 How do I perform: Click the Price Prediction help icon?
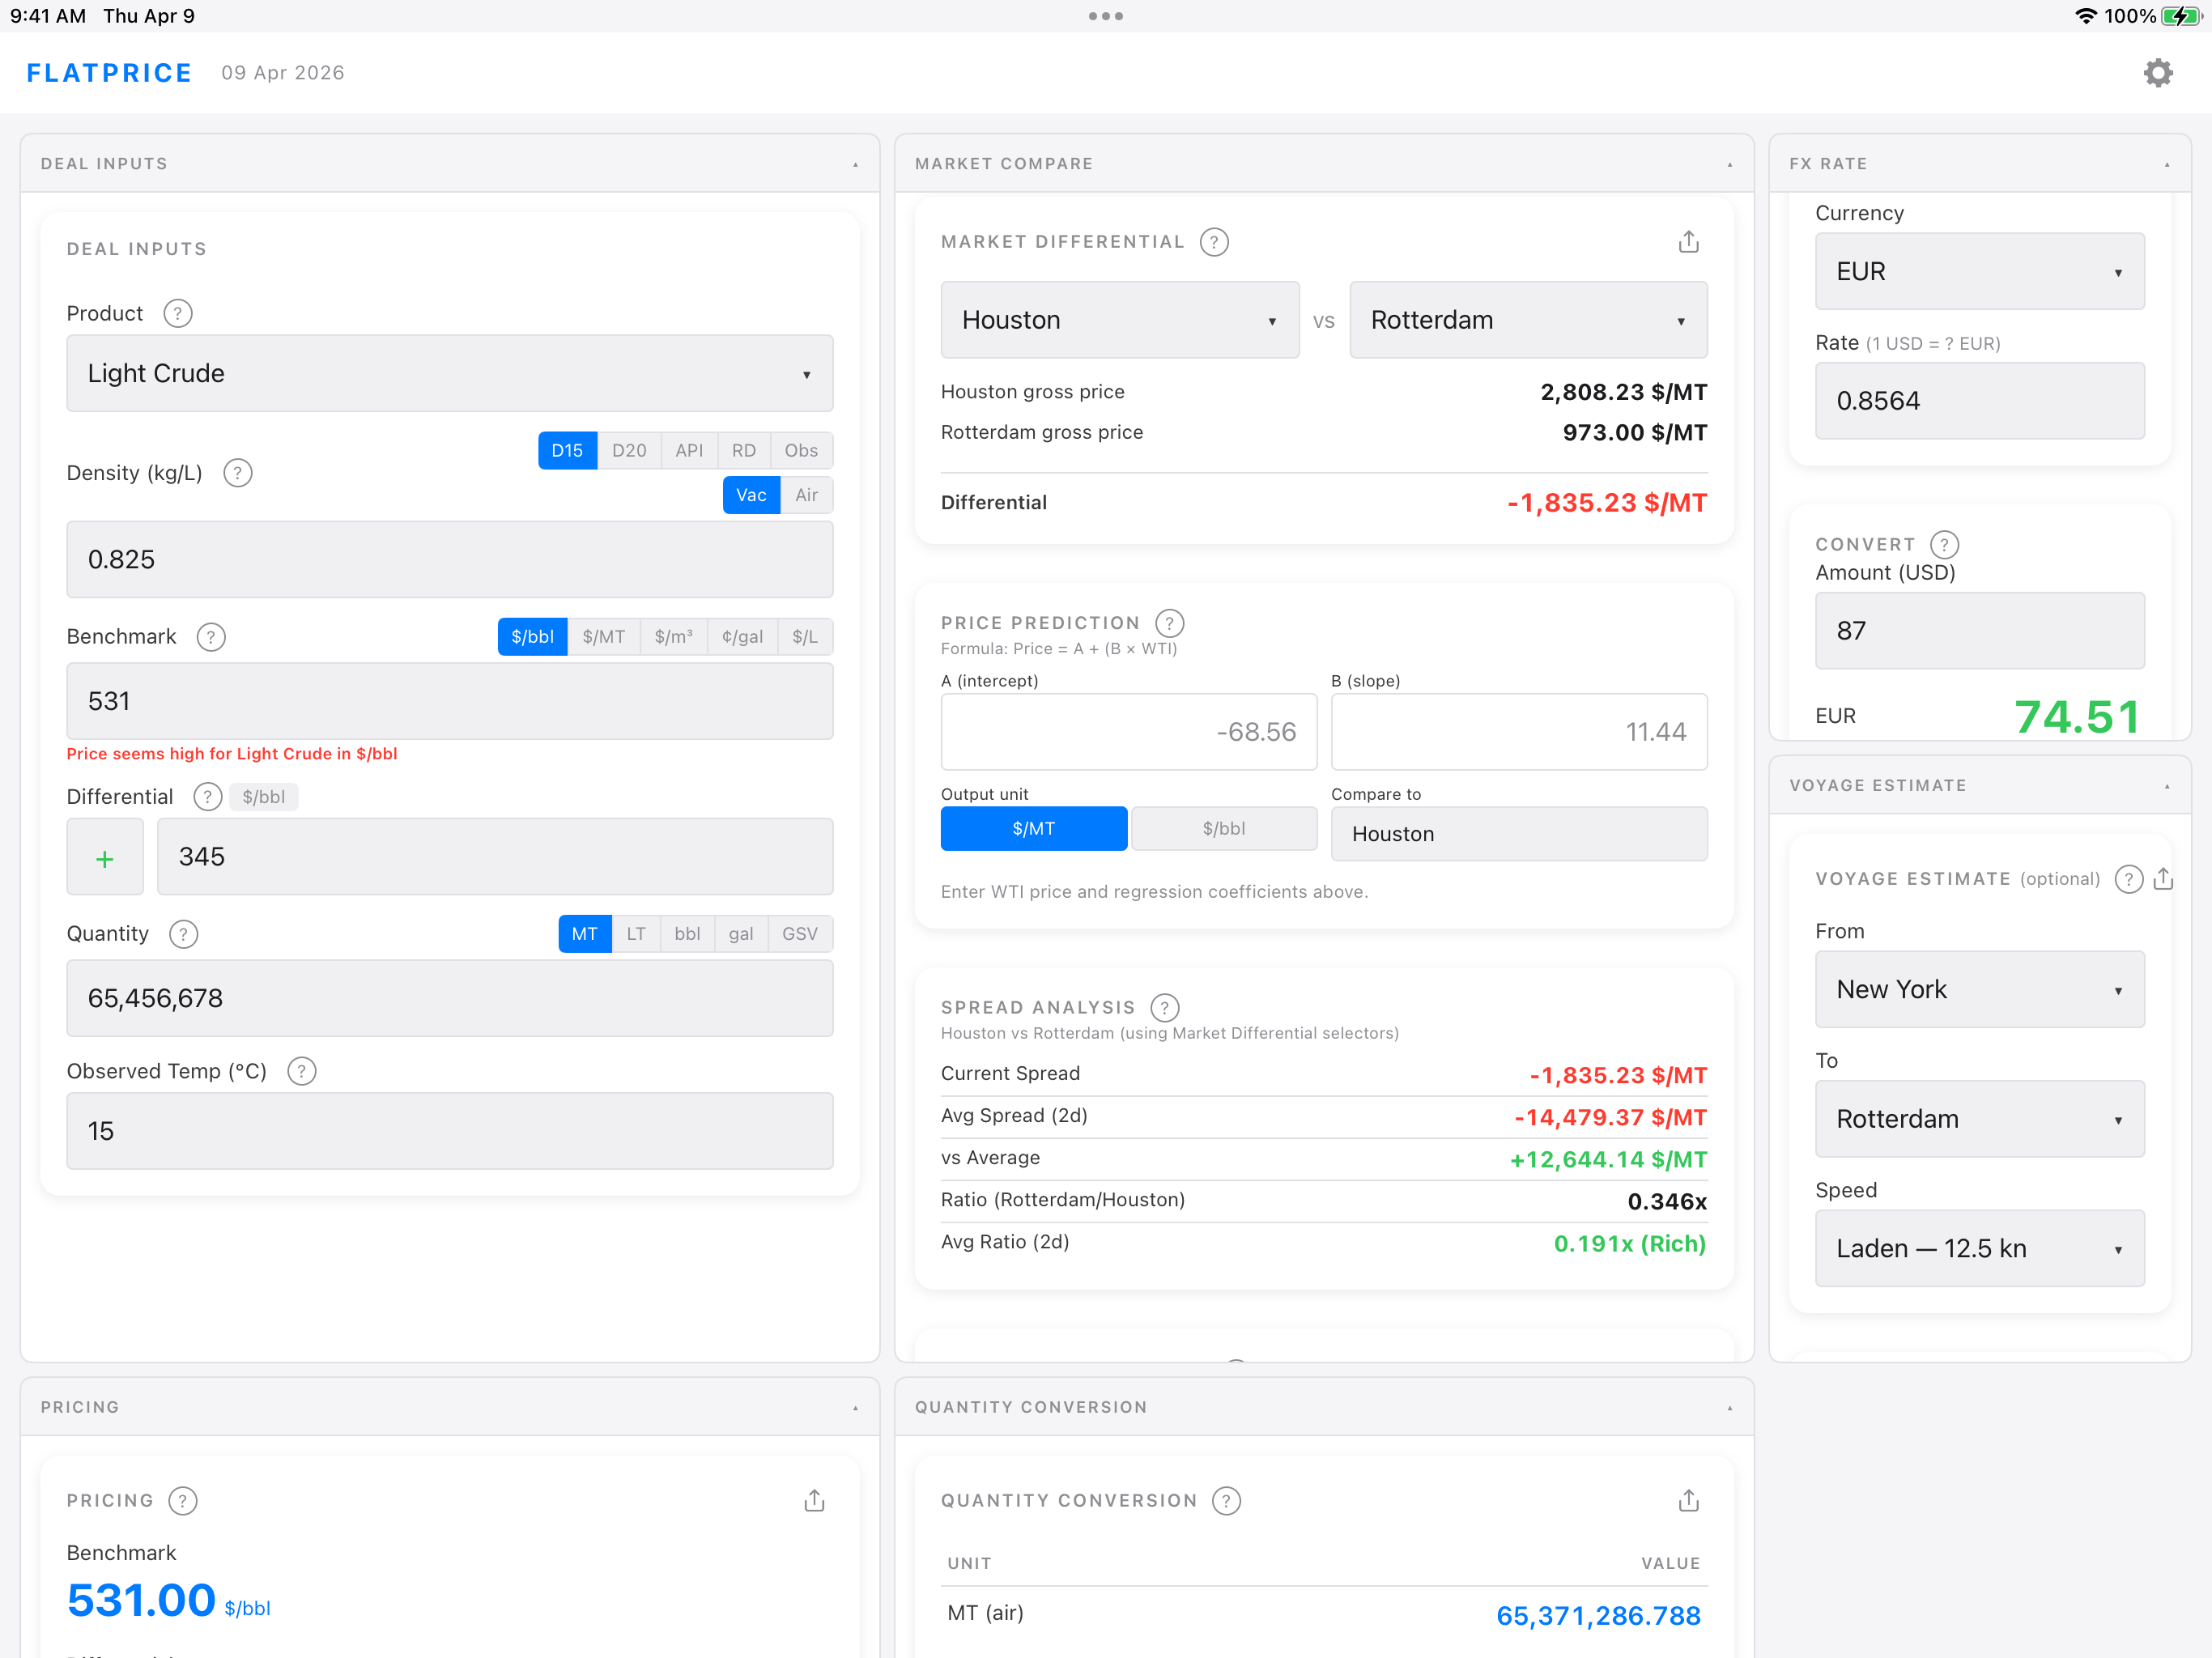point(1169,623)
